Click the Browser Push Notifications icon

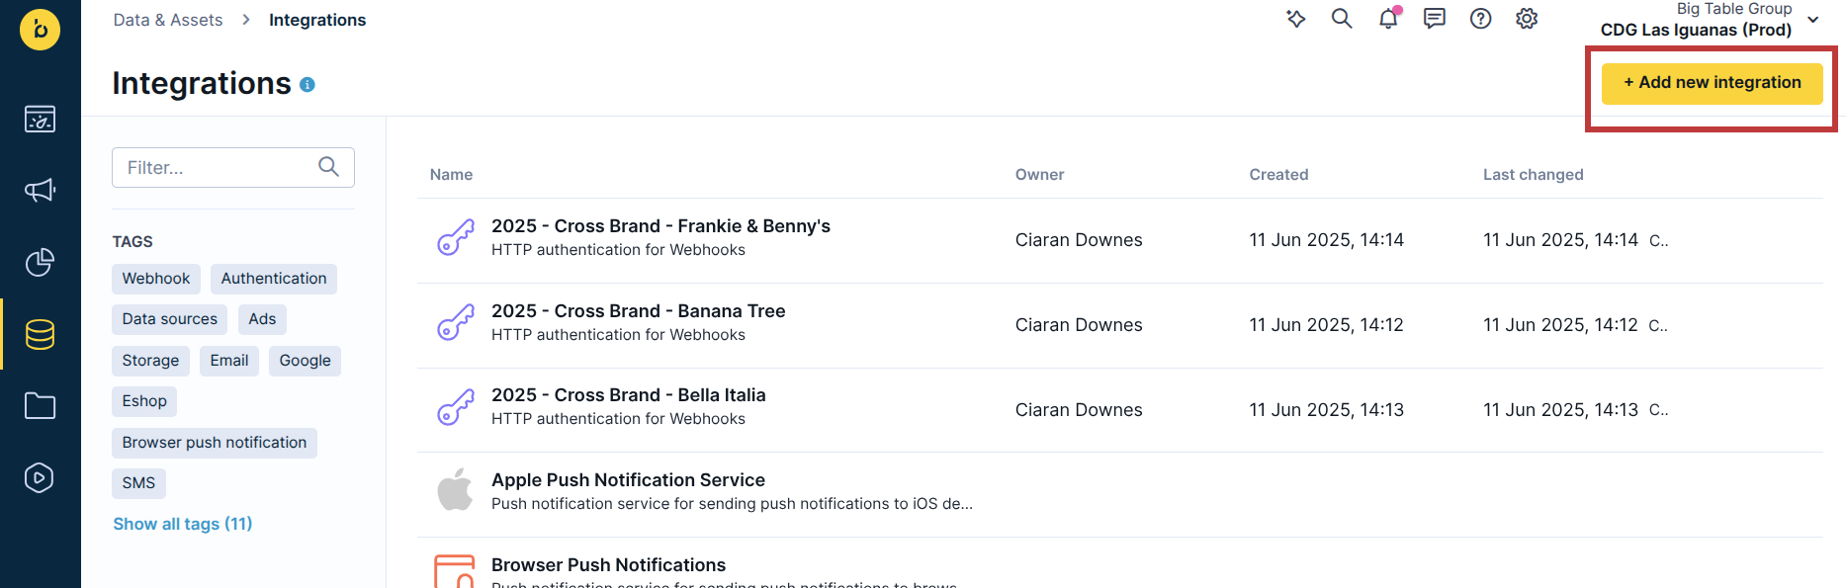coord(455,571)
